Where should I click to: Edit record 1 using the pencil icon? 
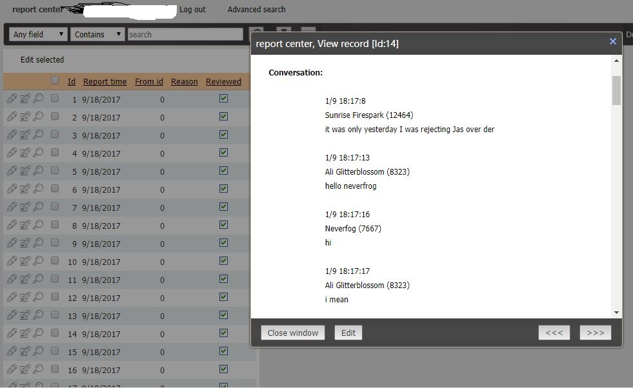point(13,99)
